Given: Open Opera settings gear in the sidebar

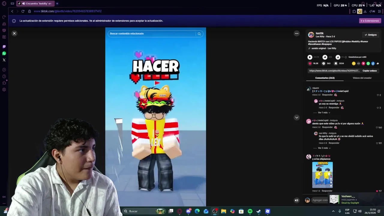Looking at the screenshot, I should click(4, 90).
